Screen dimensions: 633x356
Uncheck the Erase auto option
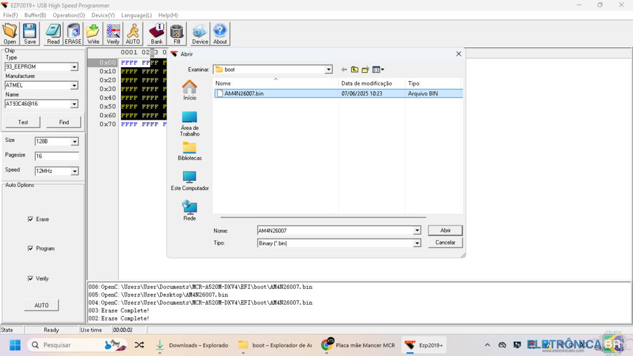tap(30, 219)
